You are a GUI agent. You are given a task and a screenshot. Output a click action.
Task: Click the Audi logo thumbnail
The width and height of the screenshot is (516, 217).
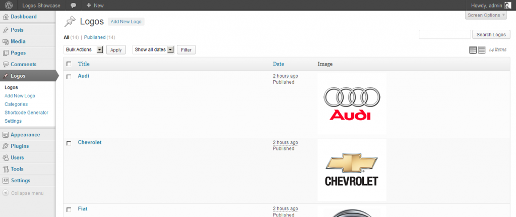coord(352,103)
